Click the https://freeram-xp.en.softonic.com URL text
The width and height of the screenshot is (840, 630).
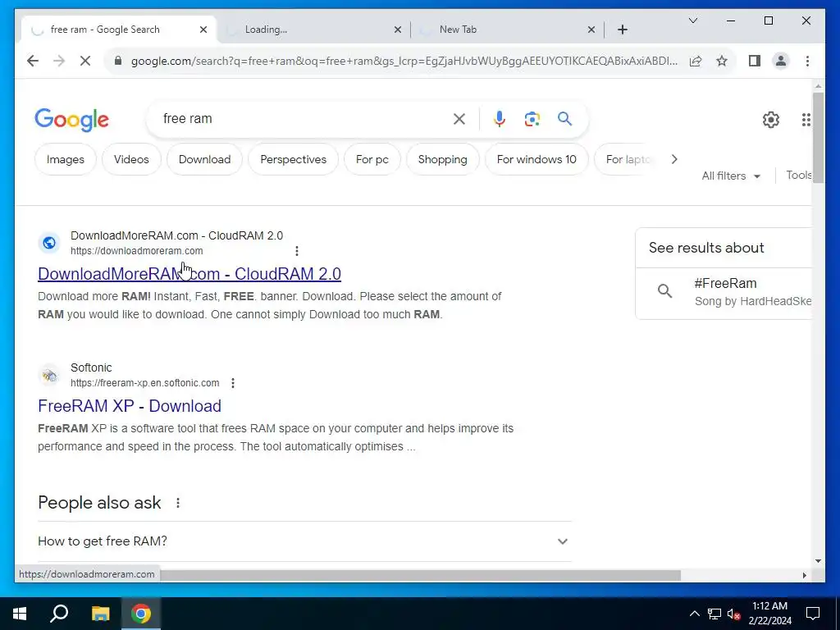click(144, 383)
